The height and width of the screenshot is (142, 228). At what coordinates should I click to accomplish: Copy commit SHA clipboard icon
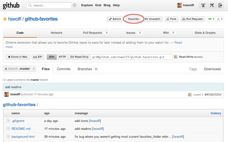(x=190, y=95)
